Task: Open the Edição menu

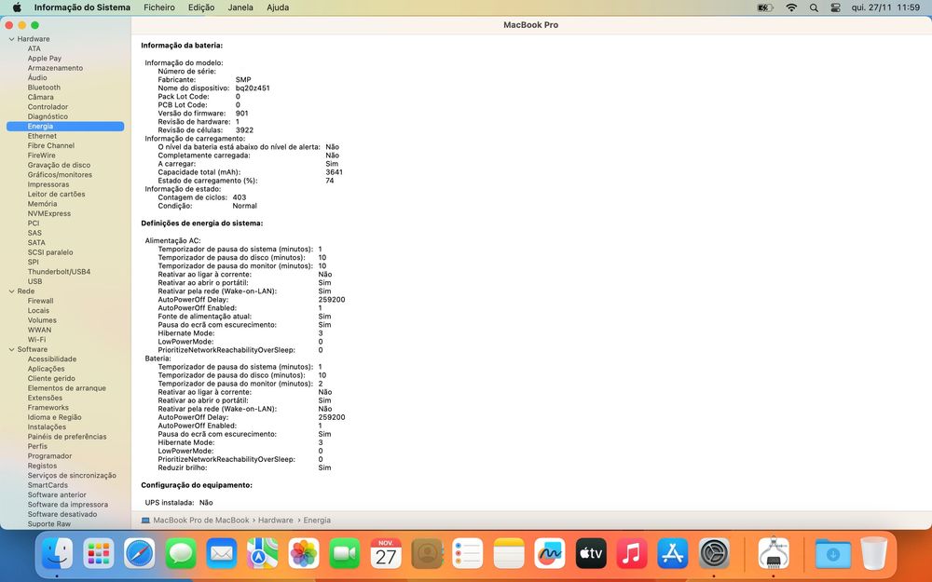Action: (201, 7)
